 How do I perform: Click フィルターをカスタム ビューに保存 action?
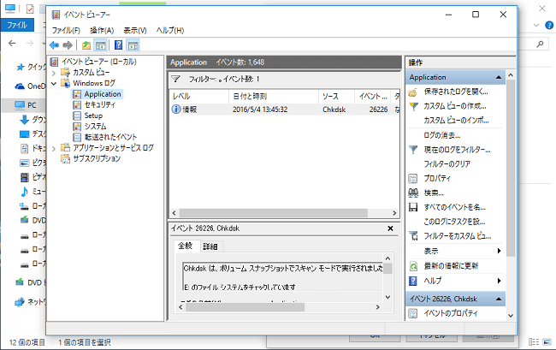(458, 236)
